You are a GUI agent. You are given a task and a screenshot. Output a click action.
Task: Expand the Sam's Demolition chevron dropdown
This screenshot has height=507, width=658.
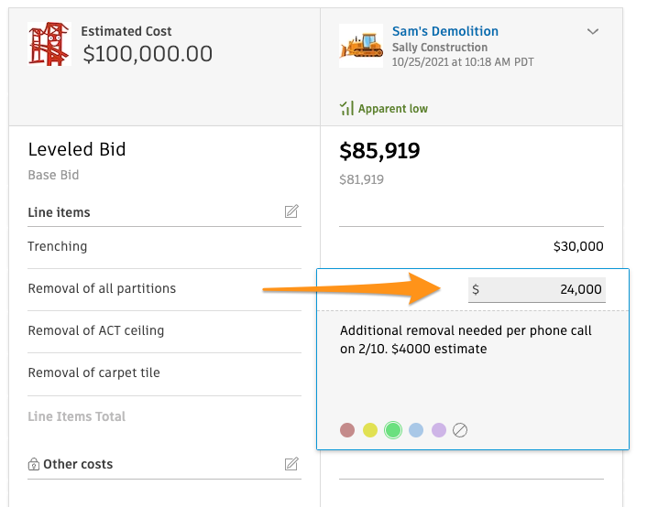593,31
